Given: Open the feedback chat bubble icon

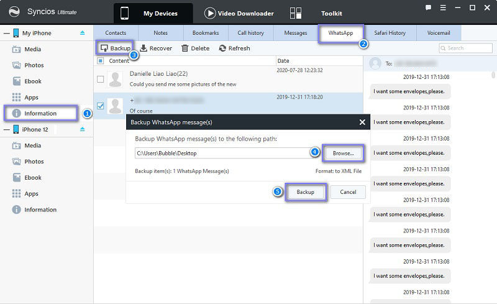Looking at the screenshot, I should pos(428,7).
